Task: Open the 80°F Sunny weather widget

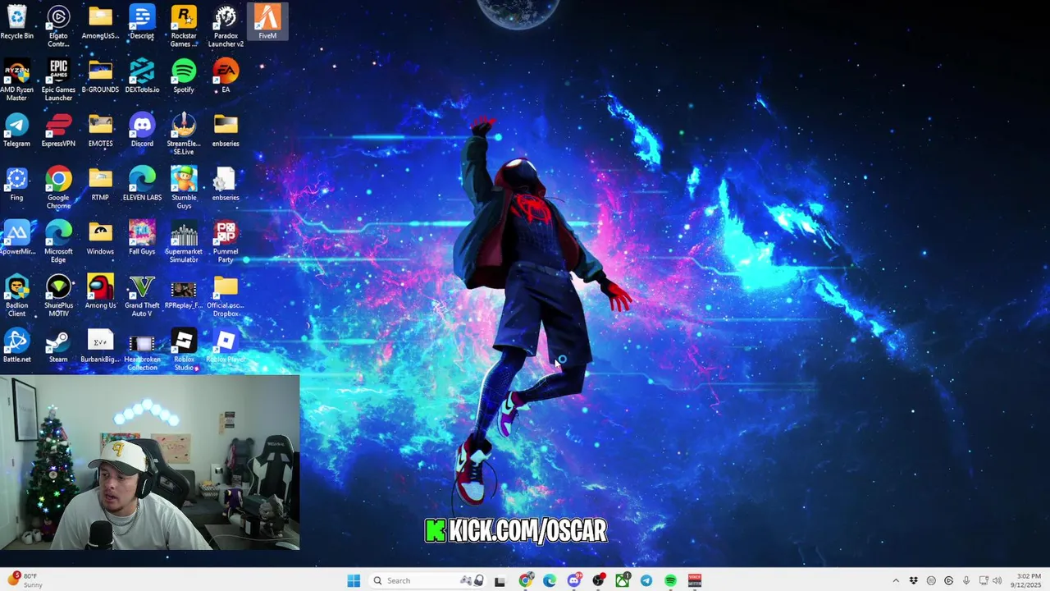Action: pos(25,580)
